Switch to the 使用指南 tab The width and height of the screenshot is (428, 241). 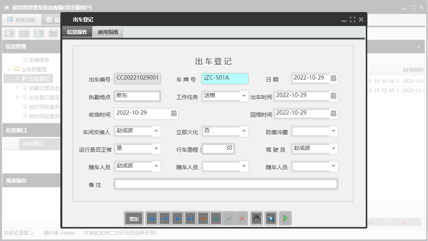pos(108,32)
